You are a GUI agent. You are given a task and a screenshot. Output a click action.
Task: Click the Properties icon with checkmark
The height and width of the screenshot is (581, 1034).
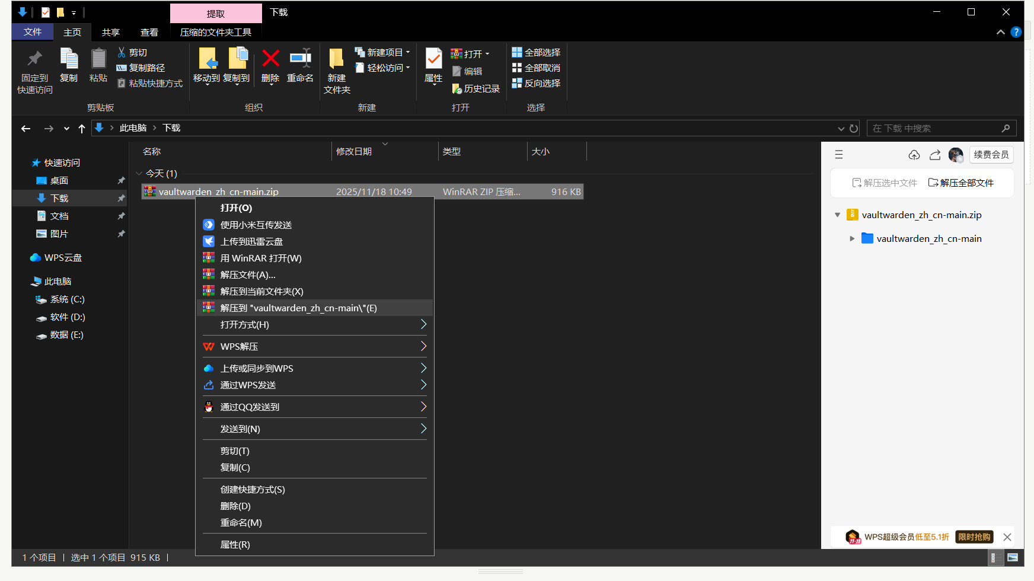click(433, 59)
